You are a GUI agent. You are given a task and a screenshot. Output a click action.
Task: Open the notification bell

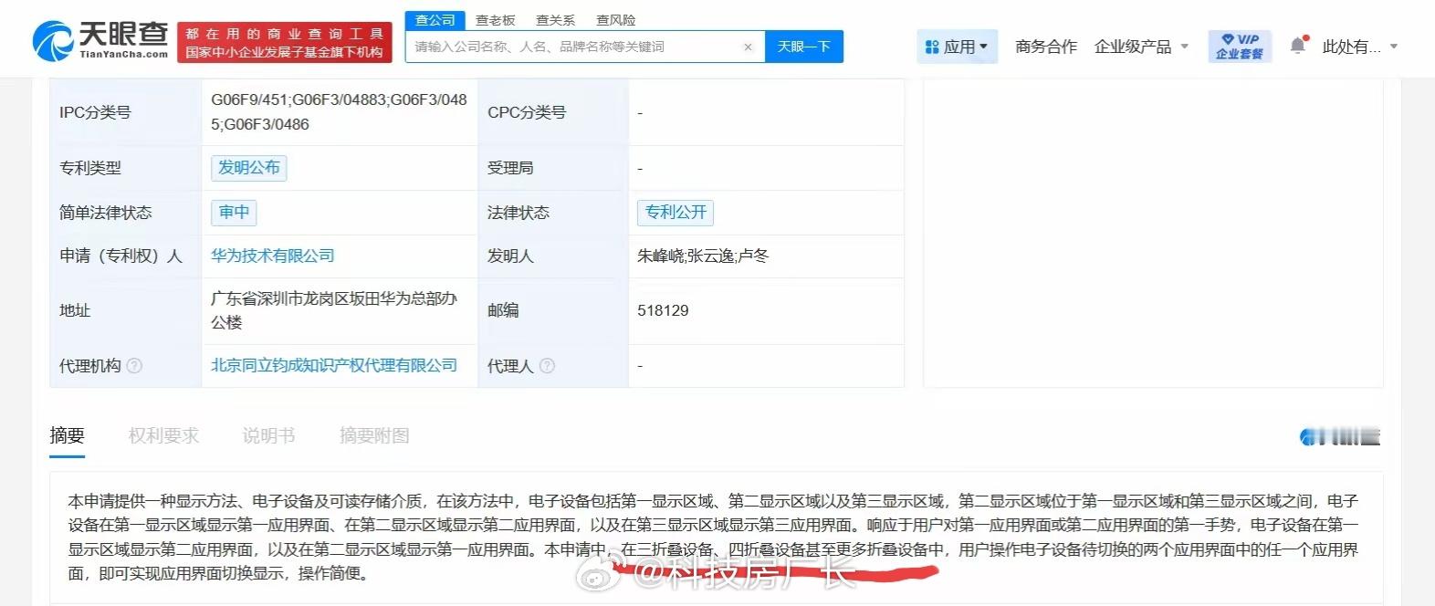point(1298,46)
